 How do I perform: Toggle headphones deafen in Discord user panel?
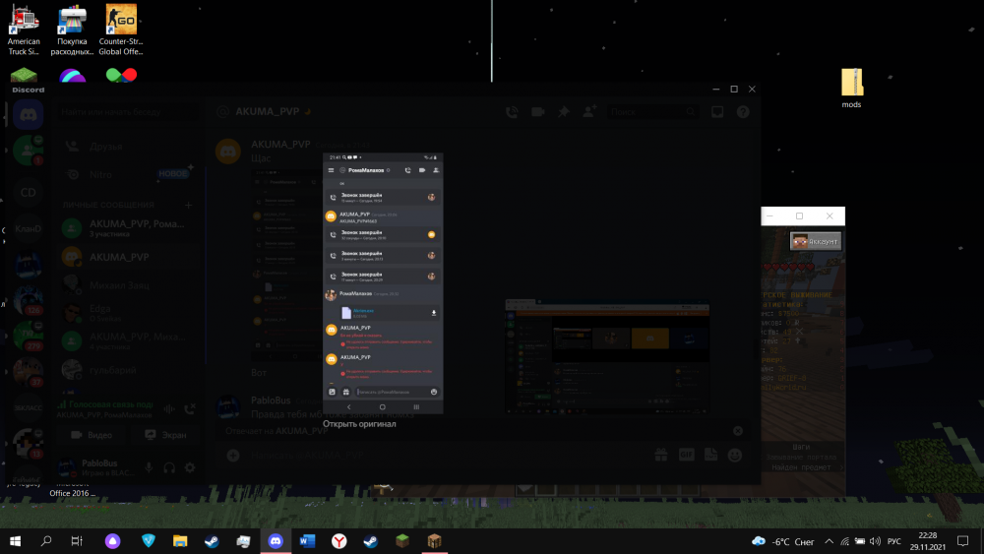(169, 467)
